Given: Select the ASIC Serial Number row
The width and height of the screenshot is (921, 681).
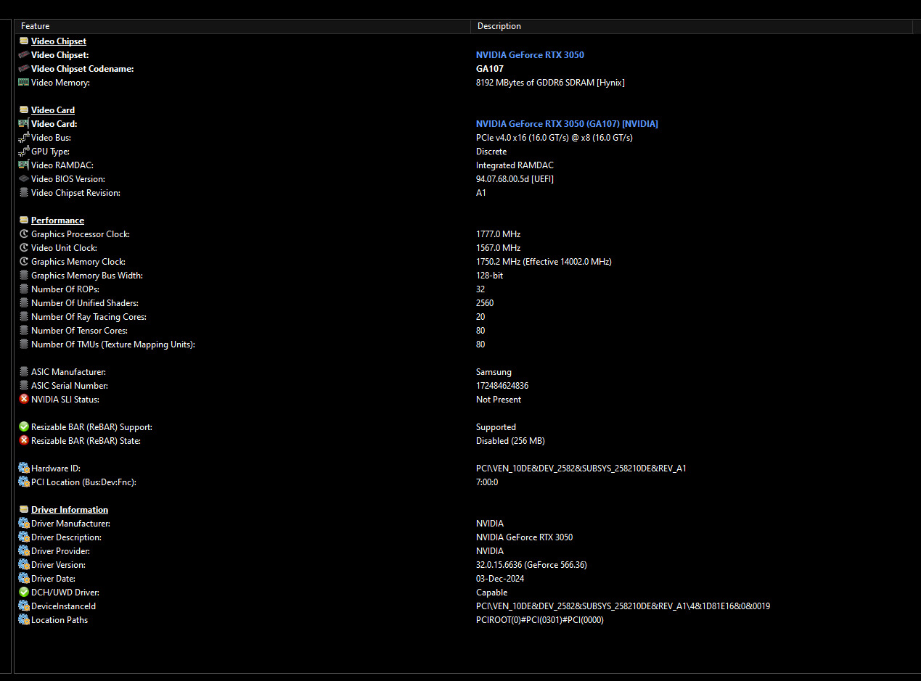Looking at the screenshot, I should coord(69,386).
